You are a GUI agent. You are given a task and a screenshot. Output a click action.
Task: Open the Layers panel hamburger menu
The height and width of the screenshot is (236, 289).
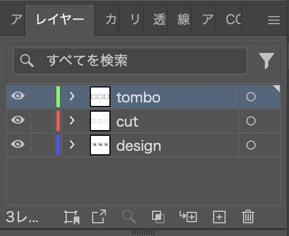pyautogui.click(x=274, y=20)
